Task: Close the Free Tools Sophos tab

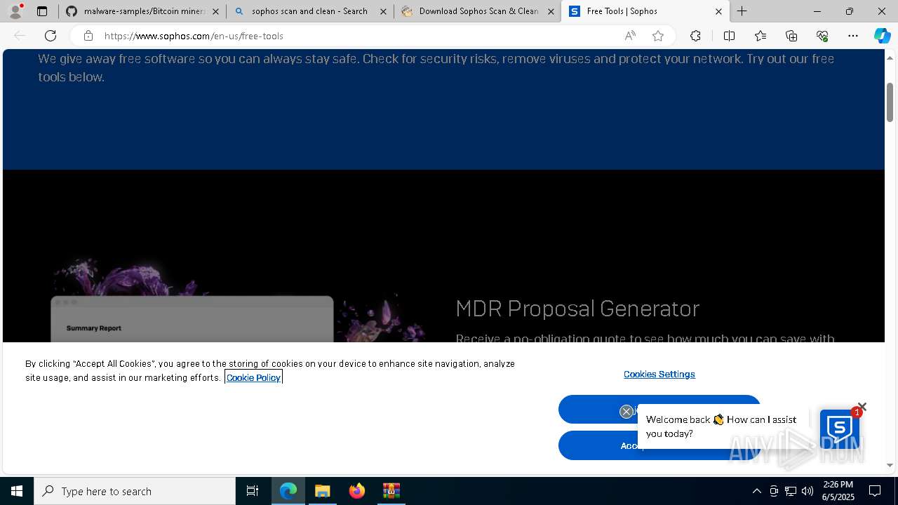Action: coord(718,11)
